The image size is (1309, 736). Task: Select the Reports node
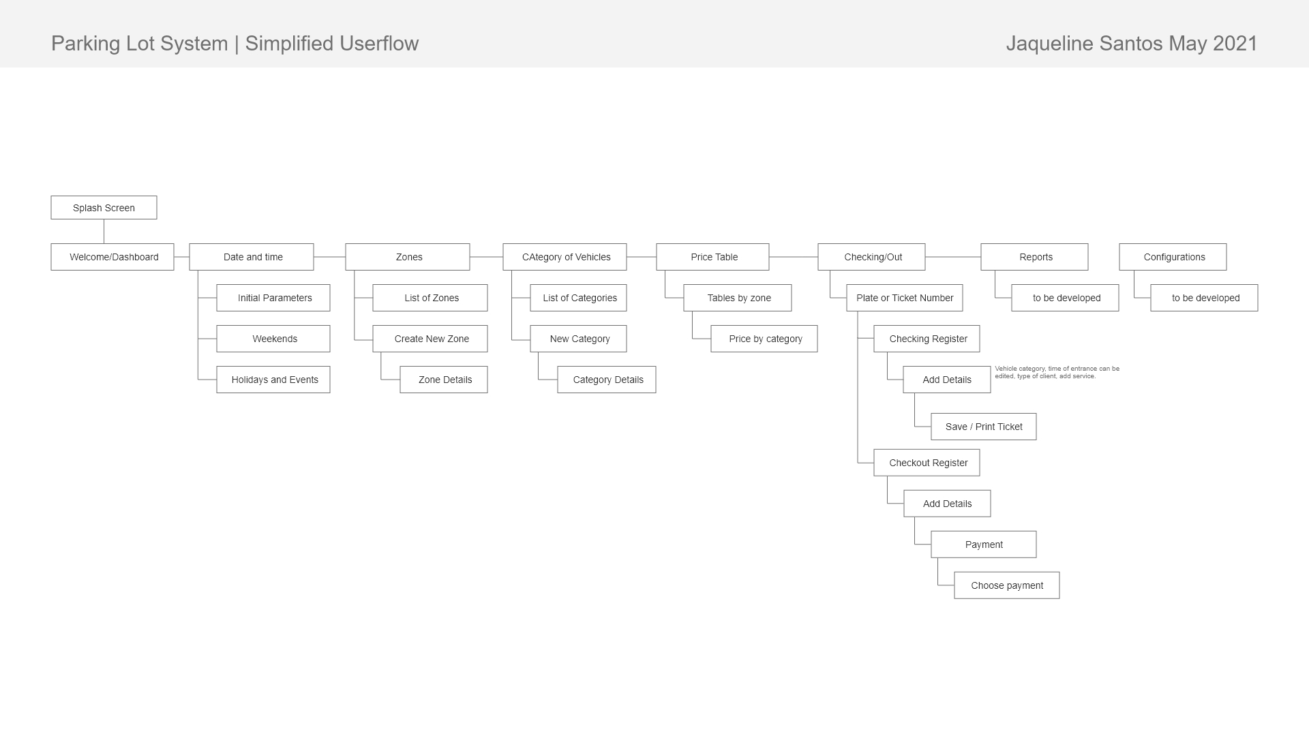point(1034,257)
